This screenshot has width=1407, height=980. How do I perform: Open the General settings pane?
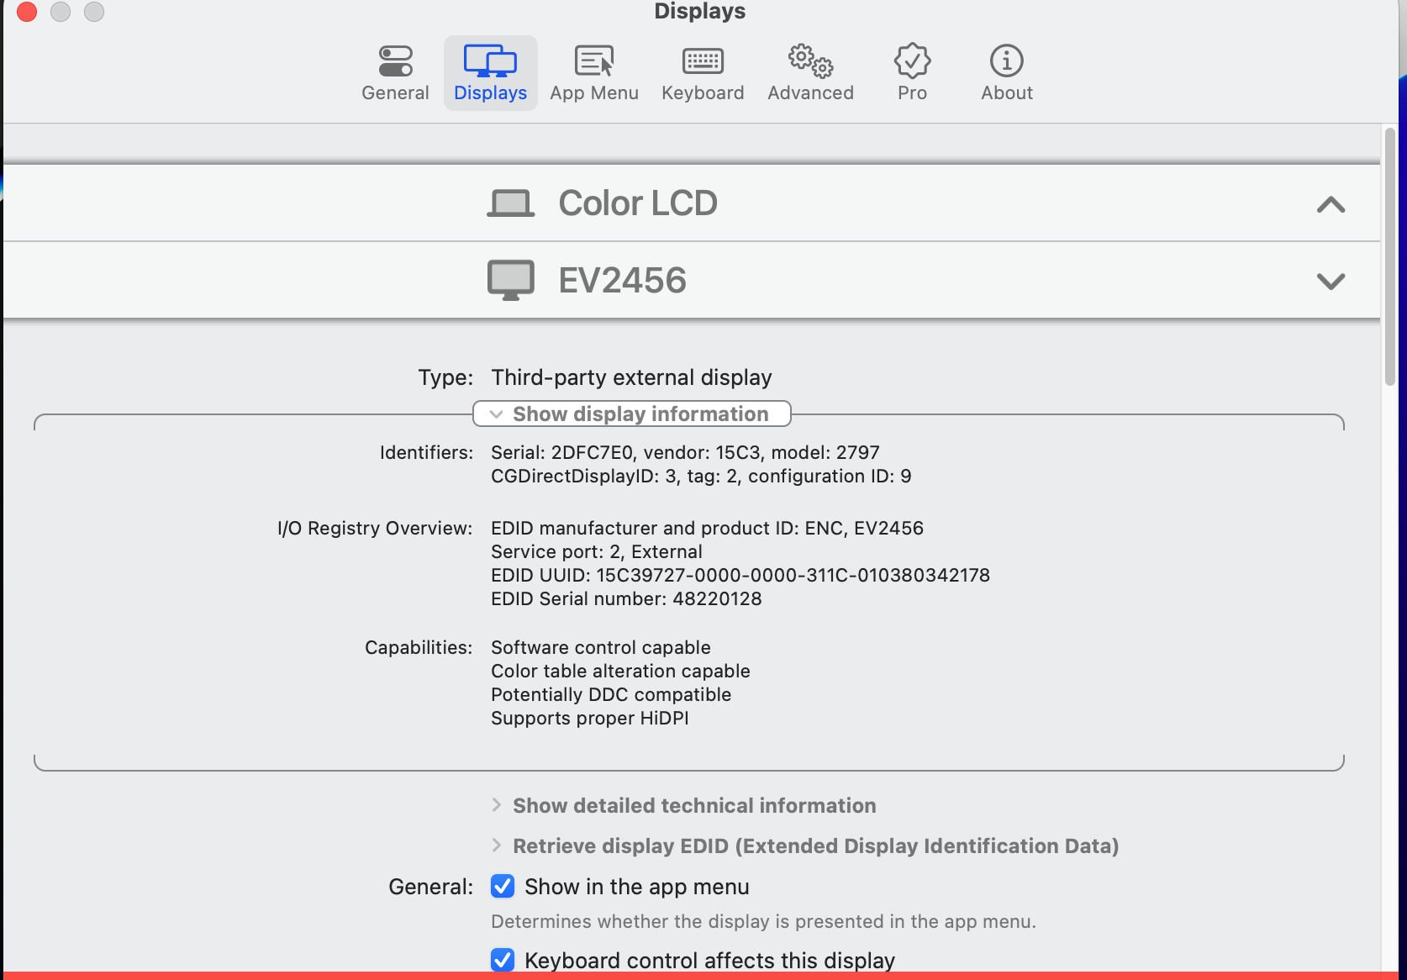coord(394,71)
